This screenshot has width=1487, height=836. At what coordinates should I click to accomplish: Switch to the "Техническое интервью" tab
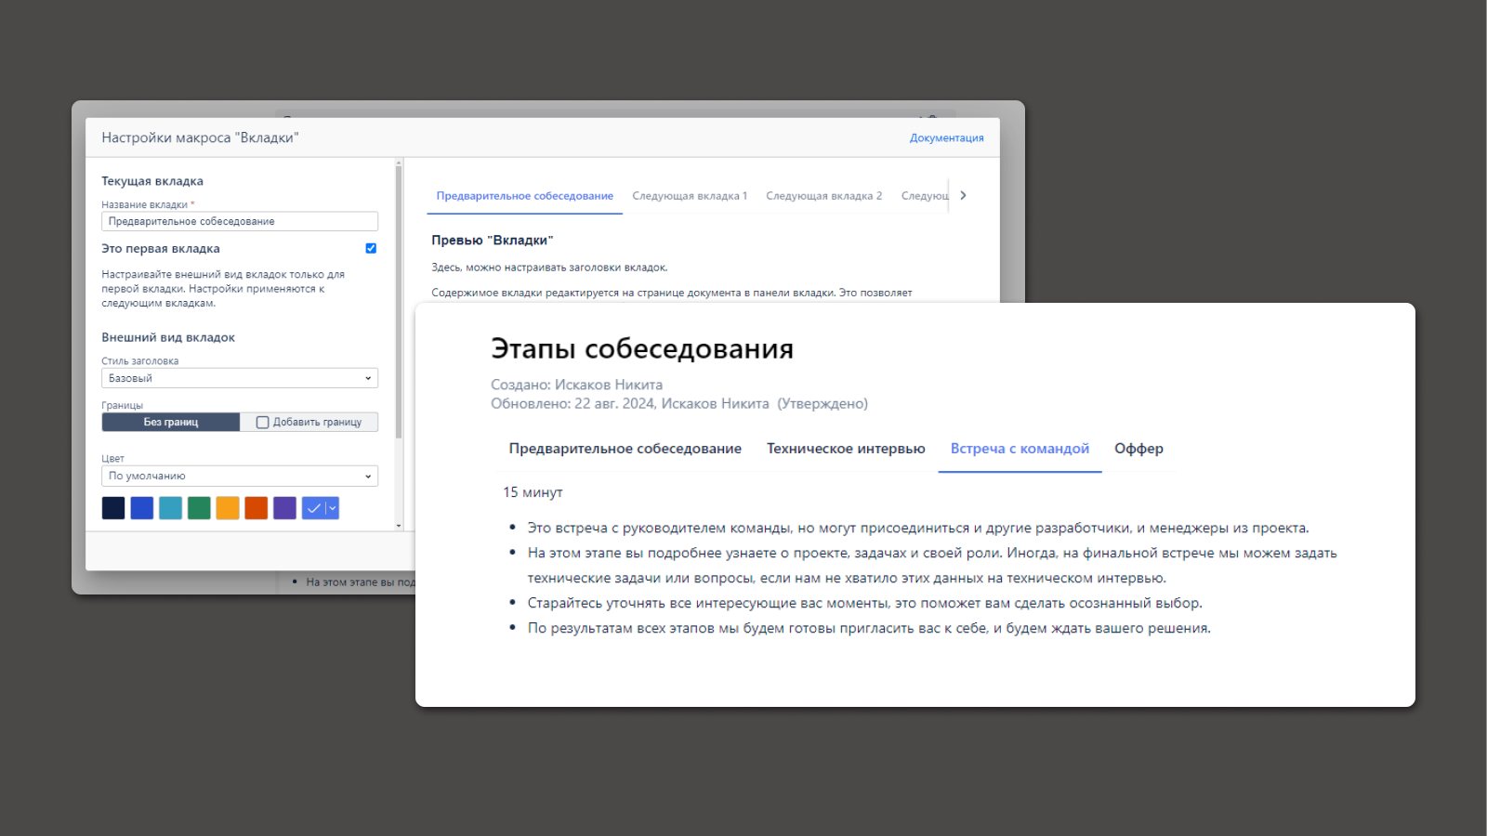tap(846, 449)
